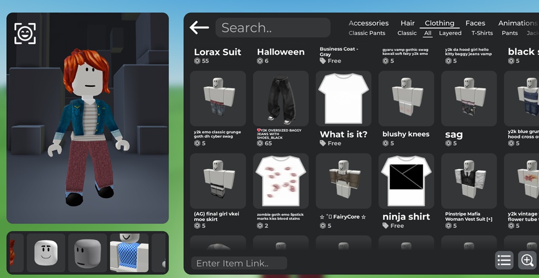Click the magnifier zoom icon

(x=527, y=260)
